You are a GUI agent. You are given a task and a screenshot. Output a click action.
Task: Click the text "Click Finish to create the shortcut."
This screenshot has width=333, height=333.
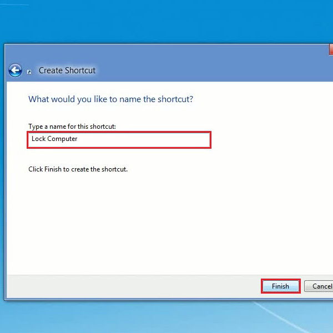[x=78, y=169]
